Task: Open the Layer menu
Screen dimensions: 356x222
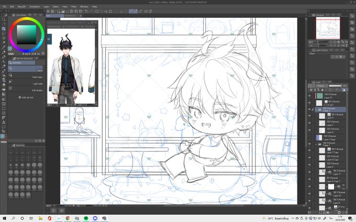Action: [x=46, y=7]
